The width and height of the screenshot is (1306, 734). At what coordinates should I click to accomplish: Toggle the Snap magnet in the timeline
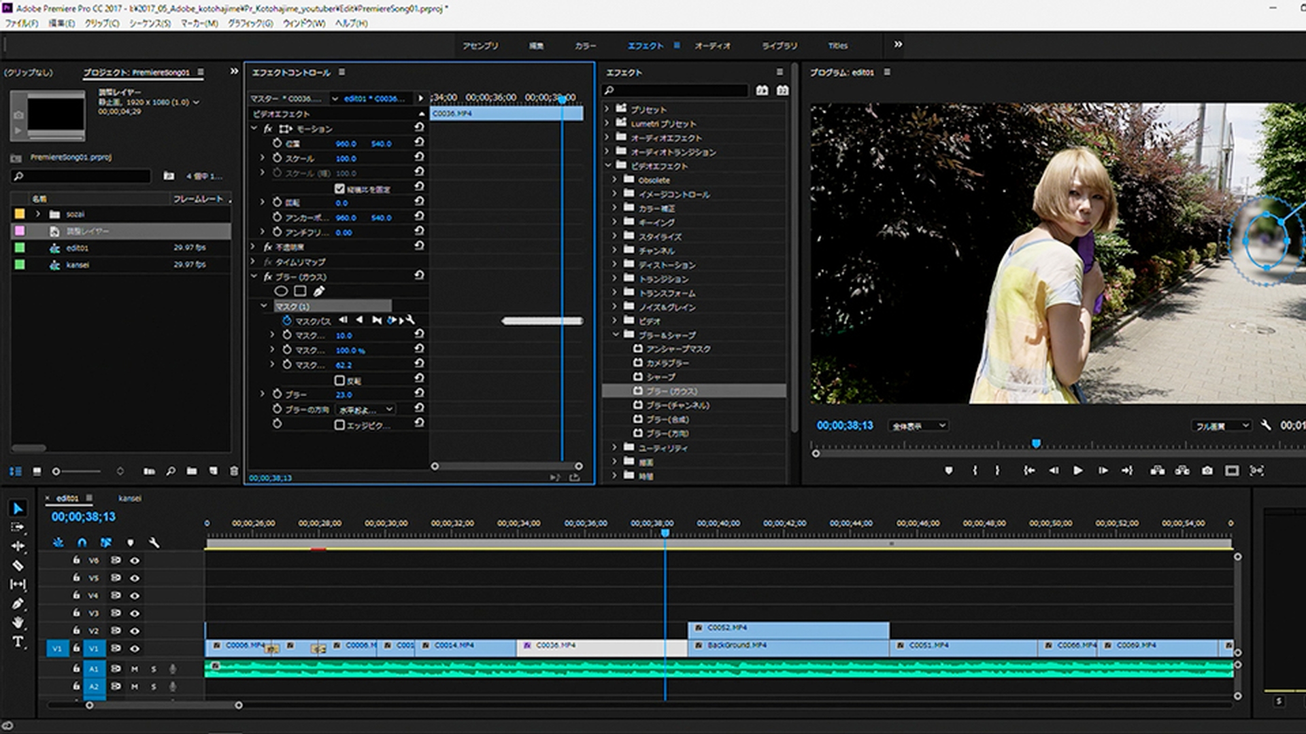click(x=82, y=542)
